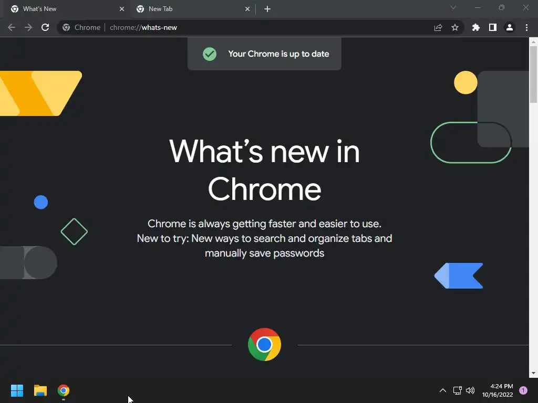Screen dimensions: 538x403
Task: Click the page vertical scrollbar thumb
Action: (533, 75)
